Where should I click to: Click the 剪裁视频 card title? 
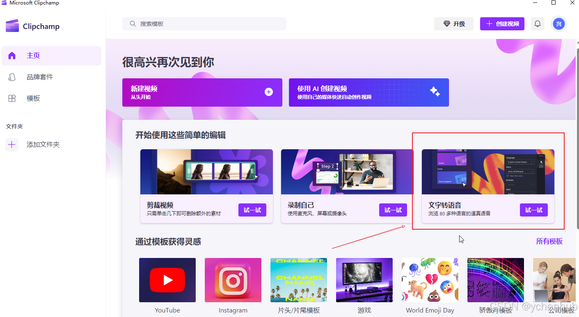160,205
